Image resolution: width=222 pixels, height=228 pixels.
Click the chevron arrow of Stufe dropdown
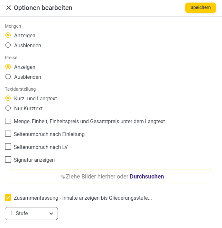51,214
